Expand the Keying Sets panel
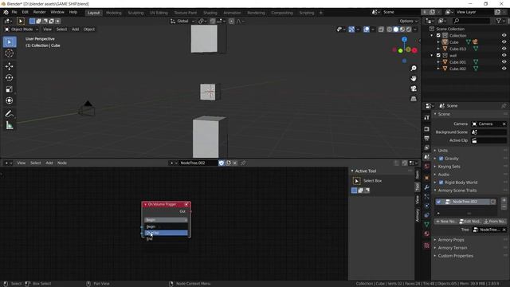This screenshot has width=510, height=287. click(449, 167)
